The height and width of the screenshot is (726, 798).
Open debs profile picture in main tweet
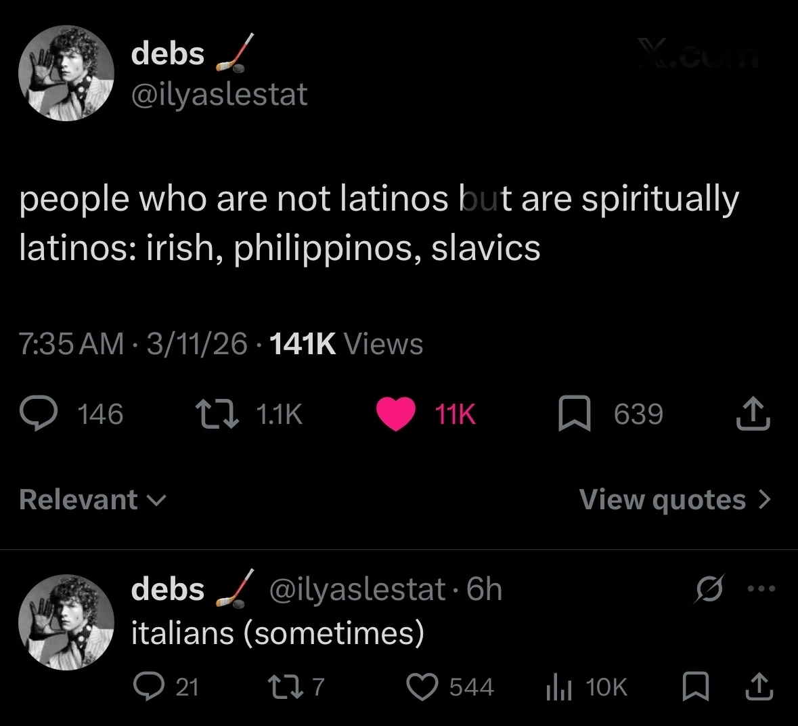tap(66, 73)
